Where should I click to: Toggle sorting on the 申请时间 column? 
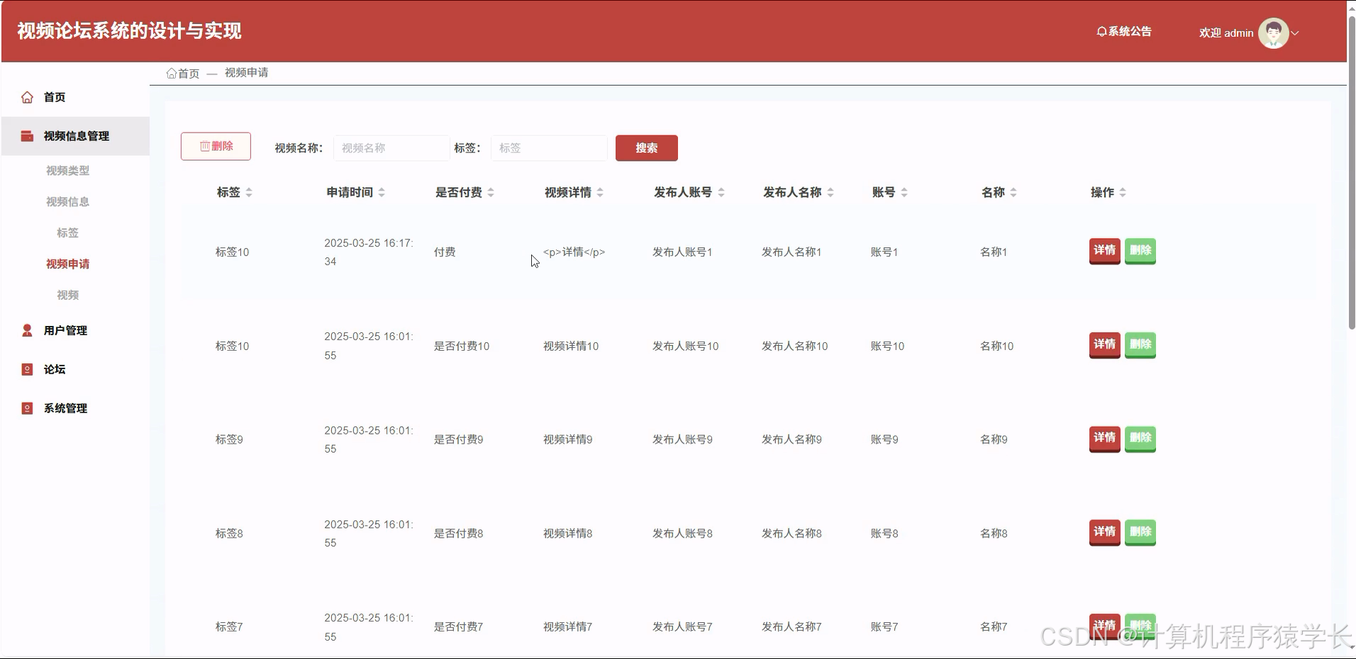pos(382,192)
